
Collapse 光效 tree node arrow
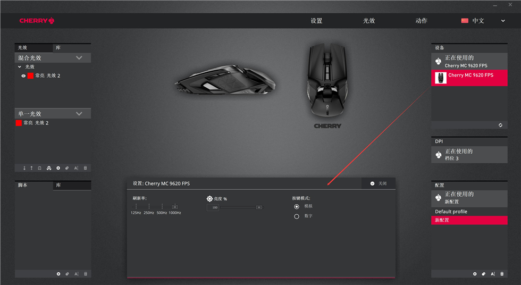(20, 67)
